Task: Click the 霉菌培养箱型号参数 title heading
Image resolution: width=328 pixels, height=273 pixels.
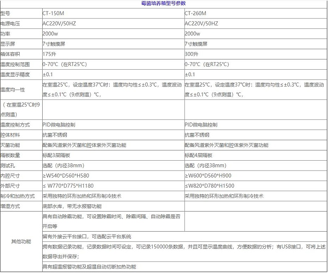Action: (x=164, y=3)
